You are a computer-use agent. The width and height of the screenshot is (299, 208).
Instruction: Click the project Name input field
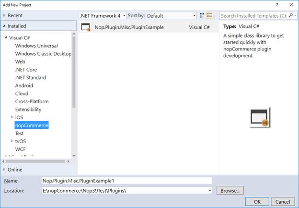pyautogui.click(x=127, y=181)
